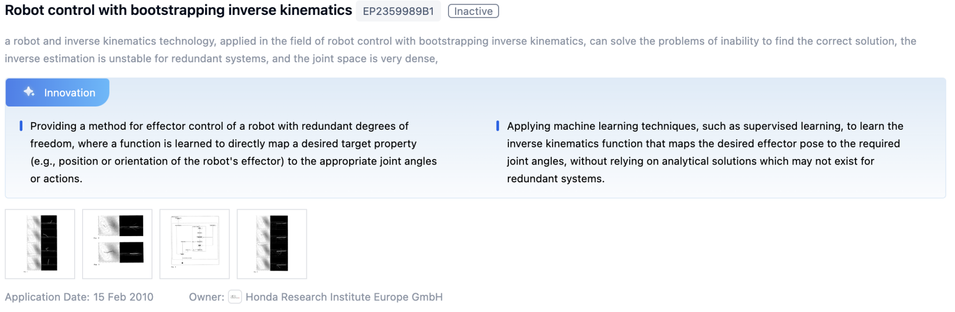Open the fourth patent figure thumbnail

click(x=272, y=244)
